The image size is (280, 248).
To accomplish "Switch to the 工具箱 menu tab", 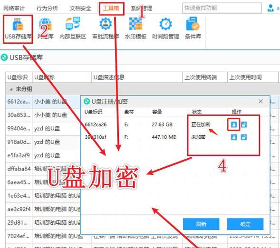I will (x=111, y=8).
